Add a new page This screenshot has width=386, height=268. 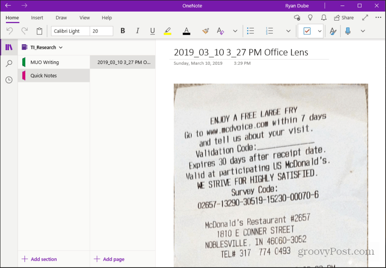point(109,259)
